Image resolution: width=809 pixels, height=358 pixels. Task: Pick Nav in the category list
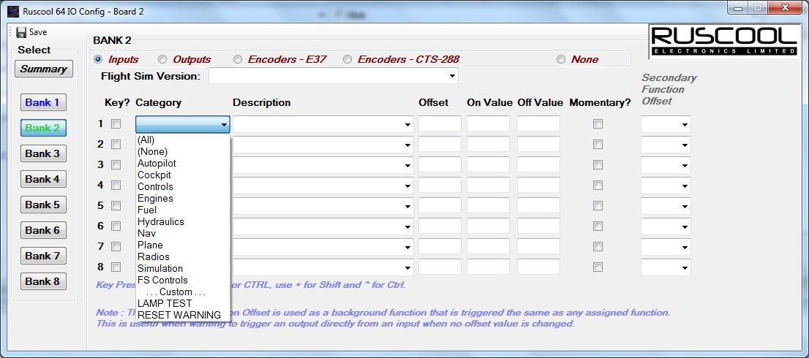pyautogui.click(x=183, y=233)
